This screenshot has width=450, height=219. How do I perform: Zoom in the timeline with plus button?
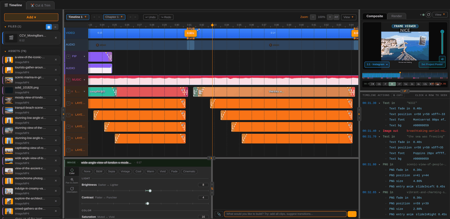coord(330,17)
